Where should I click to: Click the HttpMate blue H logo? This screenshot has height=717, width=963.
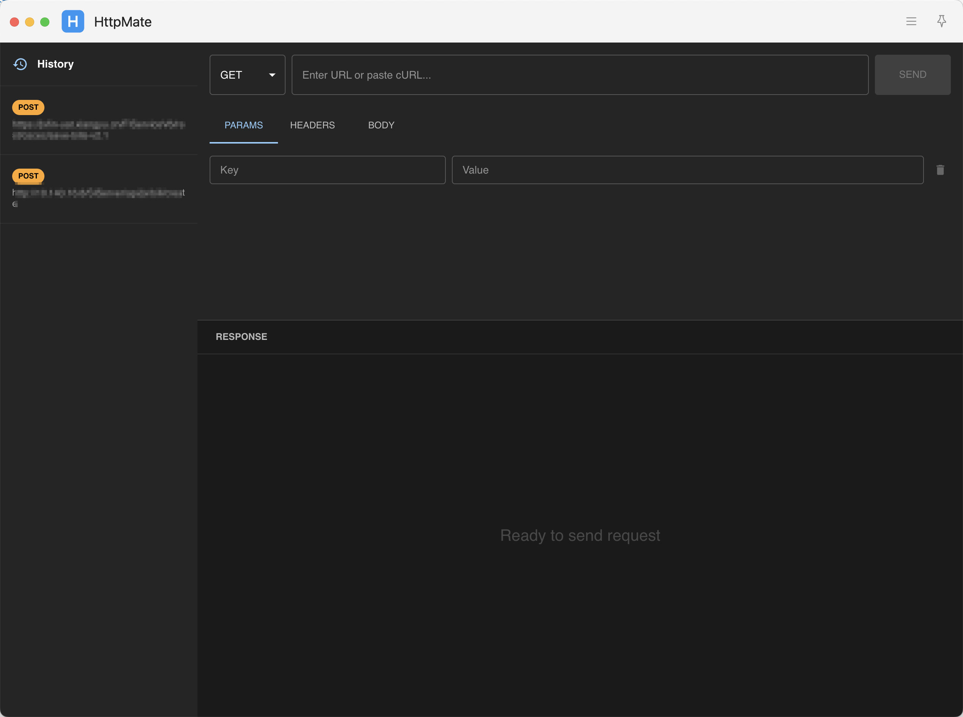[x=73, y=21]
